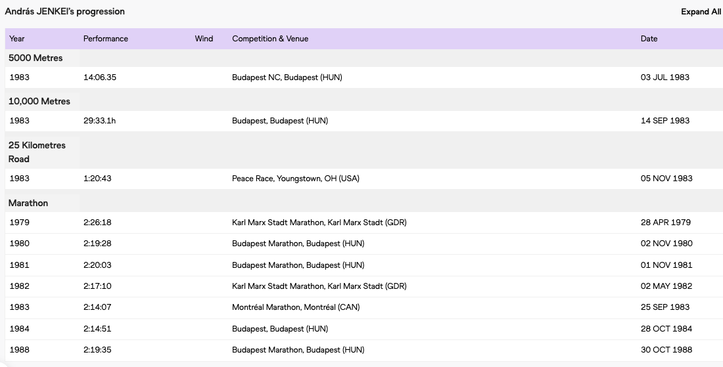Expand the 25 Kilometres Road section
723x367 pixels.
pos(37,152)
